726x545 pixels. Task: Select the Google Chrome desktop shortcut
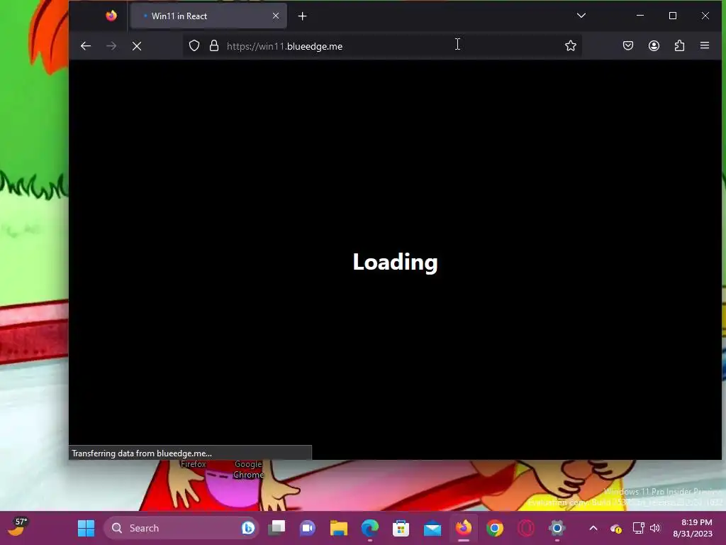click(248, 469)
